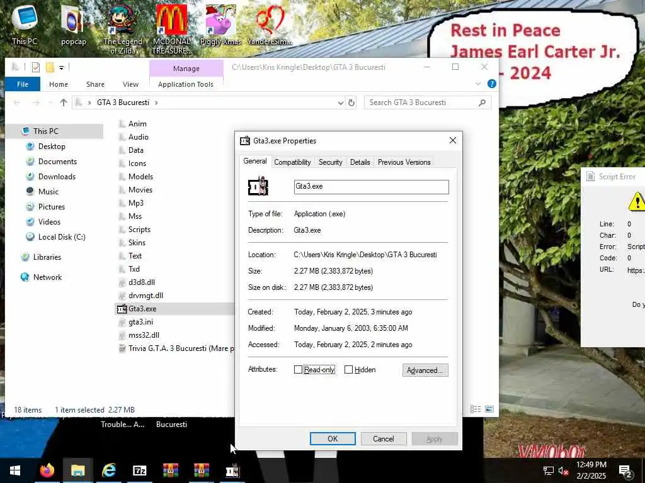Viewport: 645px width, 483px height.
Task: Open Piggly Xmas desktop shortcut
Action: coord(220,24)
